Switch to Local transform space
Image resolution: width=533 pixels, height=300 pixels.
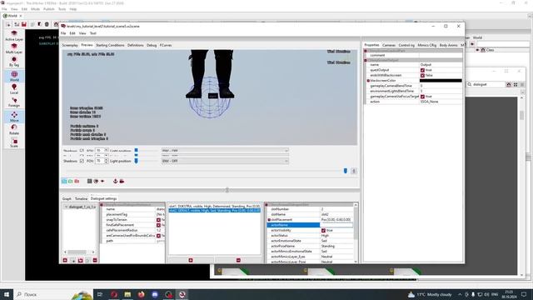pyautogui.click(x=14, y=87)
